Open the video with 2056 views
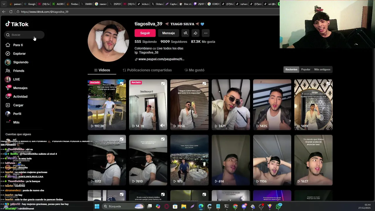 (189, 105)
